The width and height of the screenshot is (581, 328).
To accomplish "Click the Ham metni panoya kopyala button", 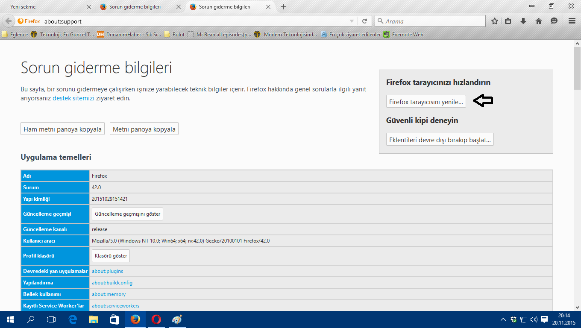I will (63, 129).
